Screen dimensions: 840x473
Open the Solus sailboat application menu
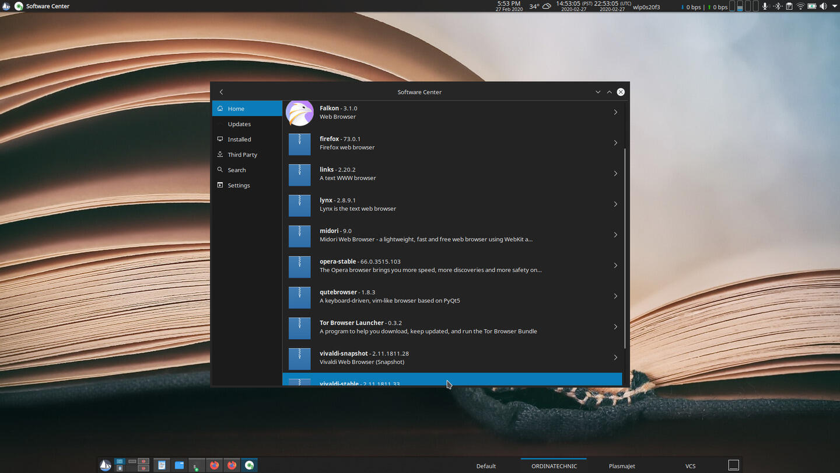click(x=106, y=465)
